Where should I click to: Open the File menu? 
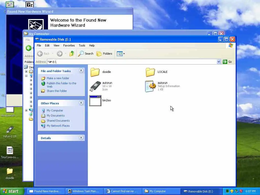tap(39, 45)
